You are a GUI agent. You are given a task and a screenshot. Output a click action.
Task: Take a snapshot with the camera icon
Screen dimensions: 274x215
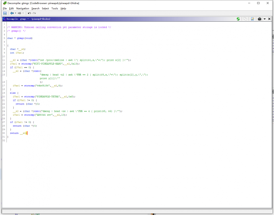tap(259, 19)
